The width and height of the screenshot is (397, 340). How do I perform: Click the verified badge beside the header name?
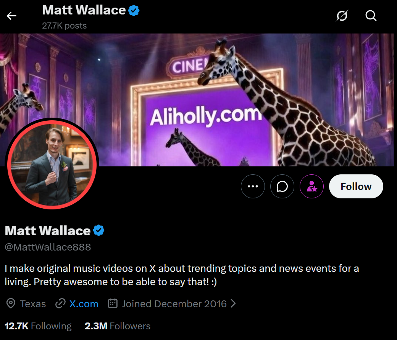(134, 11)
